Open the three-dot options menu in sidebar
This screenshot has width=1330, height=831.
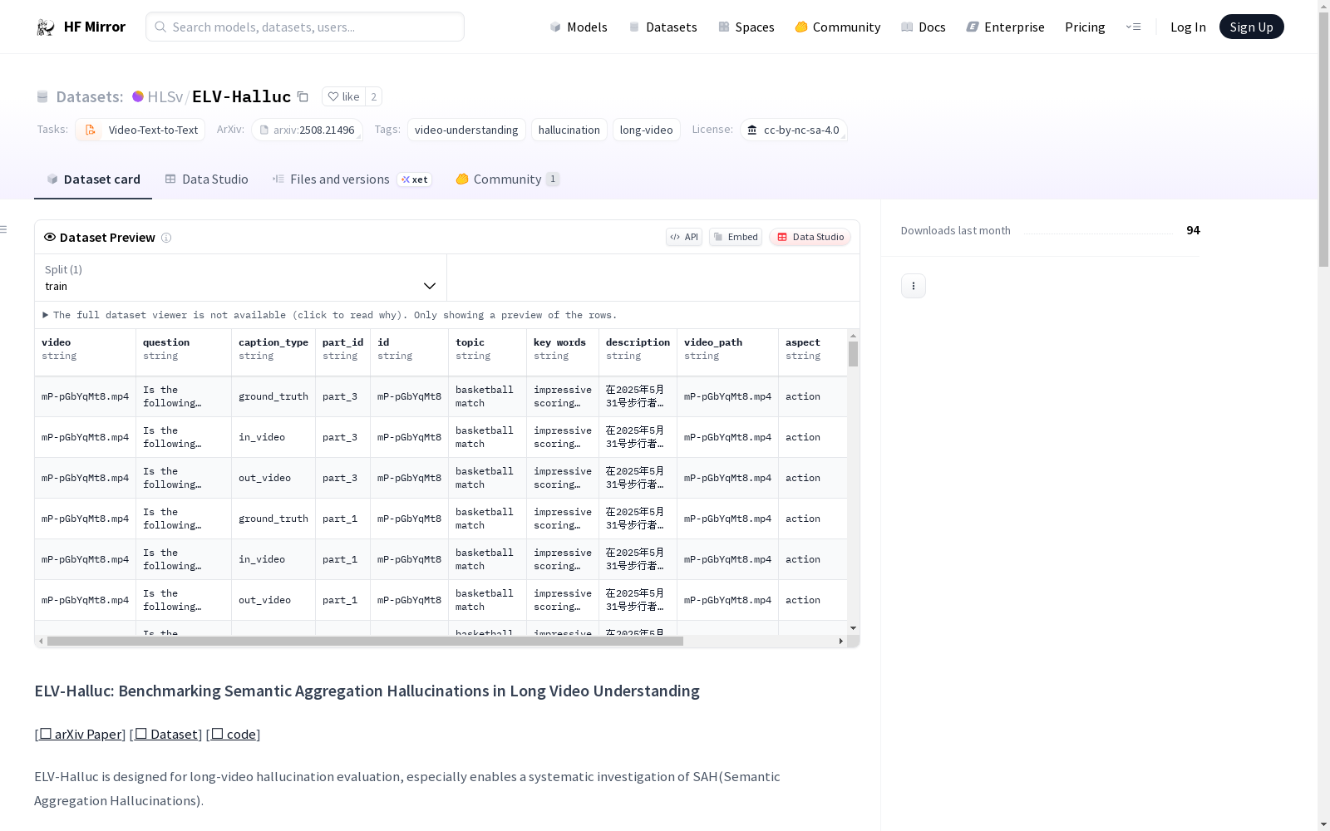point(914,286)
